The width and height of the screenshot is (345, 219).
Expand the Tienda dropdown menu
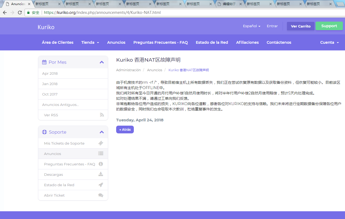coord(90,42)
